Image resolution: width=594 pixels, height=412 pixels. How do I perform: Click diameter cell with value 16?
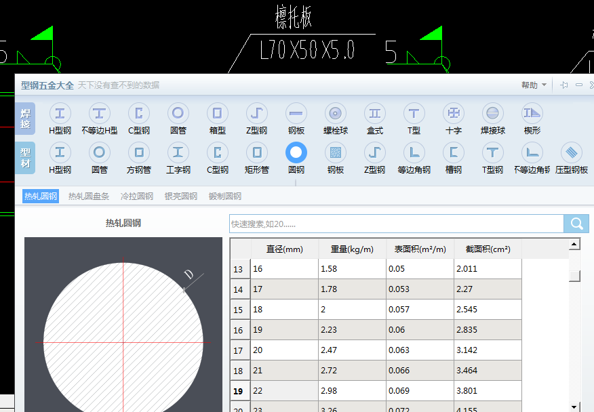point(285,269)
